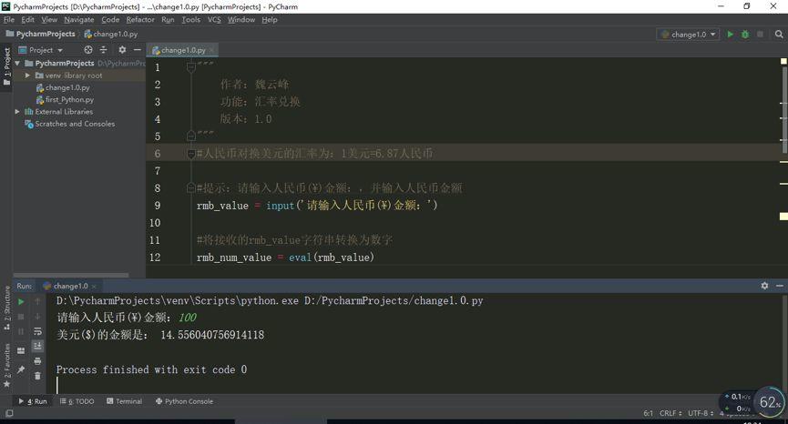Place cursor on line 12 eval statement
Screen dimensions: 788x424
click(x=285, y=257)
